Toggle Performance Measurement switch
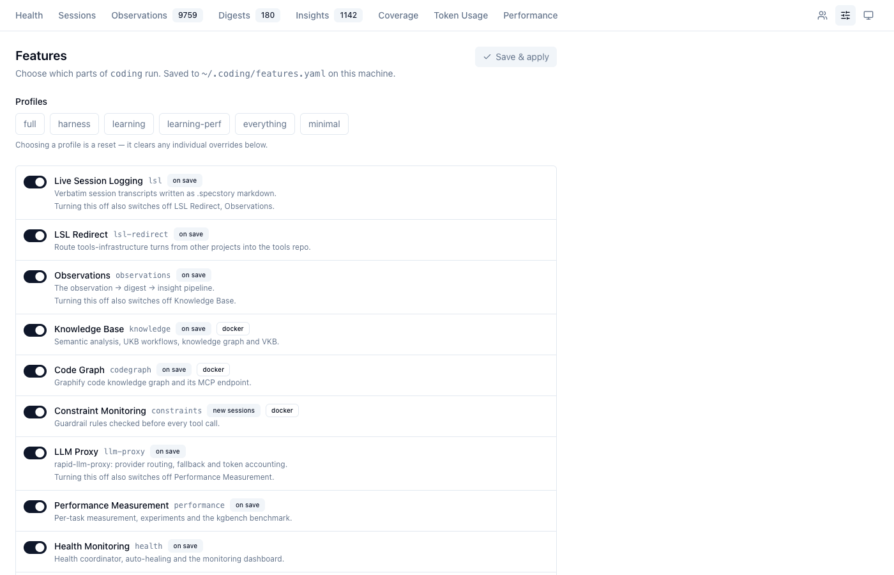The image size is (894, 575). coord(35,507)
